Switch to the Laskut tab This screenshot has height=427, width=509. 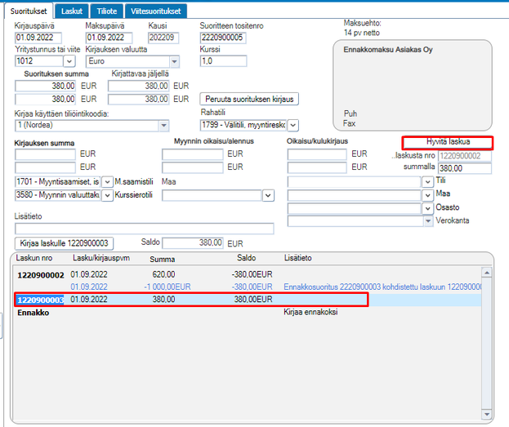[x=72, y=11]
